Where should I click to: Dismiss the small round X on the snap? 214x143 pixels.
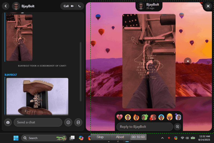coord(188,61)
